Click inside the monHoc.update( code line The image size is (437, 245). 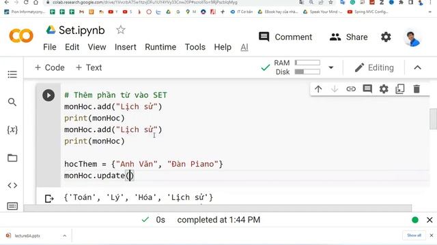99,176
